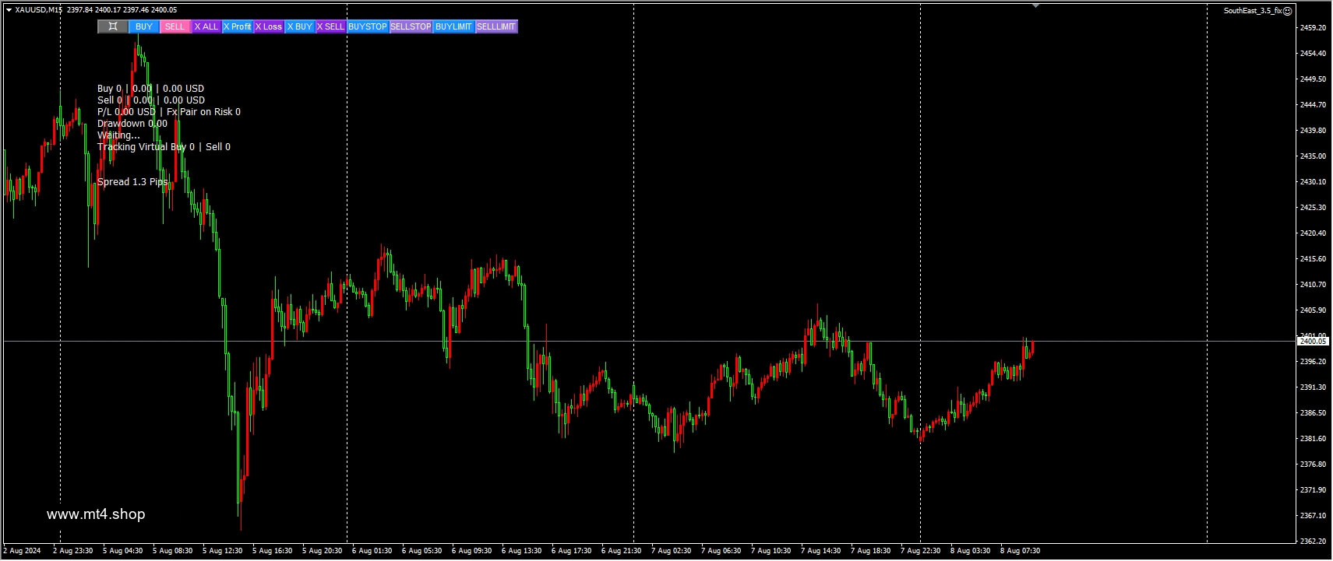Click the 'Waiting...' status text
The width and height of the screenshot is (1333, 561).
118,135
